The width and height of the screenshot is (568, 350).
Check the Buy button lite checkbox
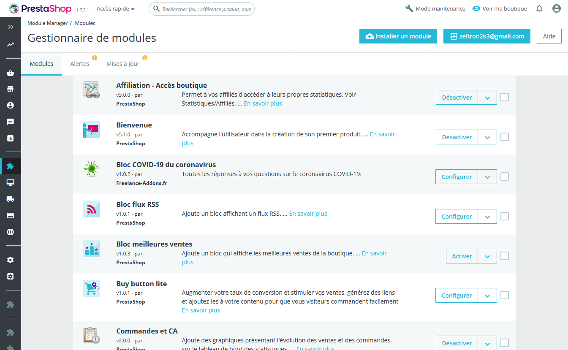(505, 295)
